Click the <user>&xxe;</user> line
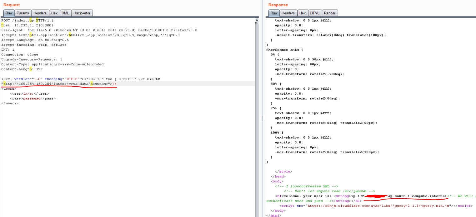 [29, 93]
